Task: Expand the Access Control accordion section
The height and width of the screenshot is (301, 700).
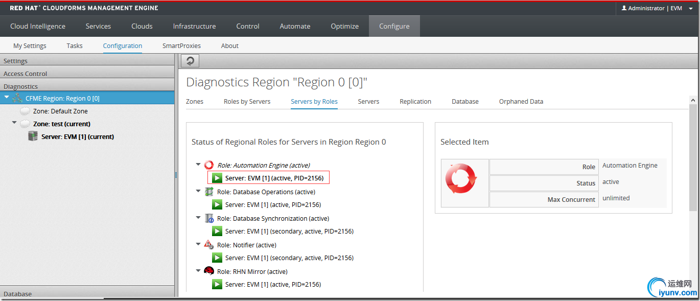Action: click(87, 74)
